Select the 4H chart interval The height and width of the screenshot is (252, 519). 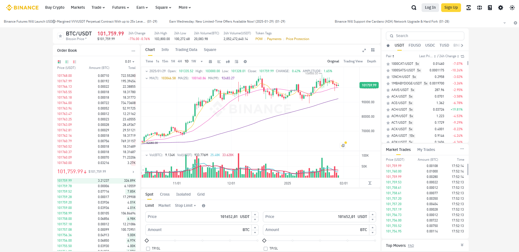pyautogui.click(x=180, y=61)
